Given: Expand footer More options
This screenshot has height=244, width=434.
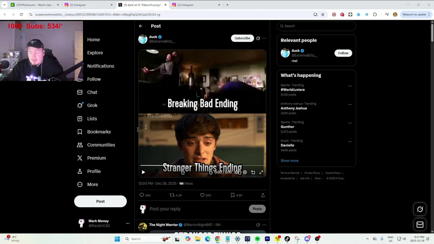Looking at the screenshot, I should tap(319, 178).
